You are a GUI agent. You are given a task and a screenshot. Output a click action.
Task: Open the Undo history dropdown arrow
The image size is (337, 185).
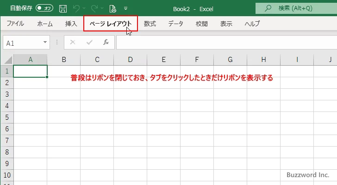tap(84, 8)
